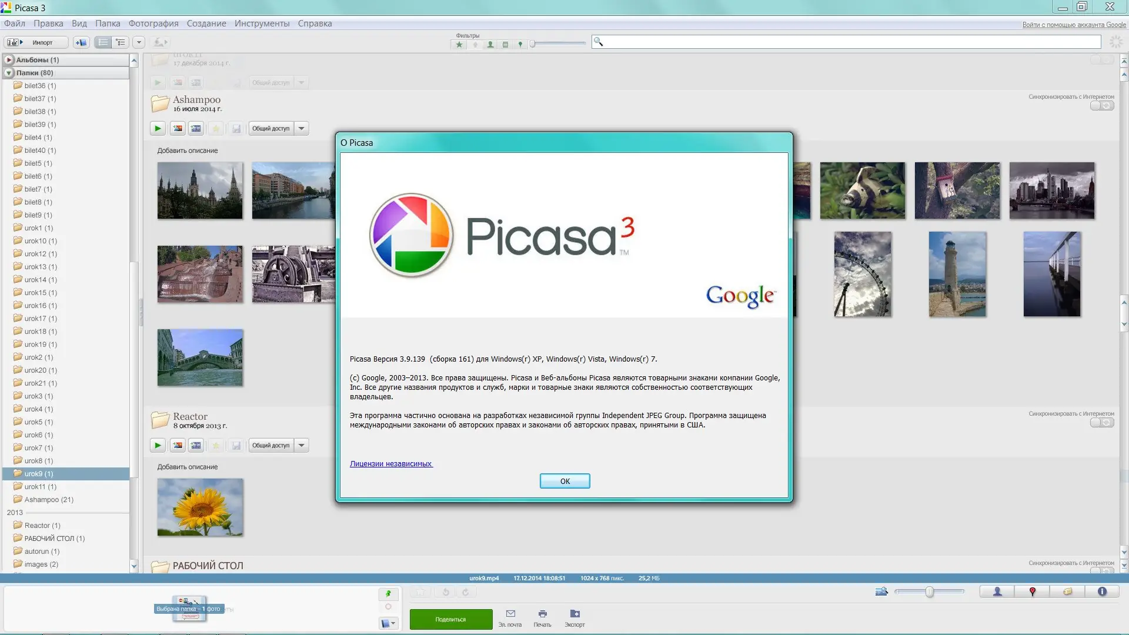Toggle Ashampoo sync to web switch
The width and height of the screenshot is (1129, 635).
[x=1101, y=106]
